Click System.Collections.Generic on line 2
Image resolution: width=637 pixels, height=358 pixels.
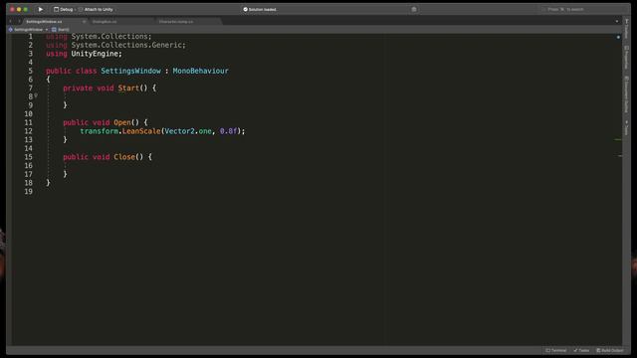click(x=126, y=45)
